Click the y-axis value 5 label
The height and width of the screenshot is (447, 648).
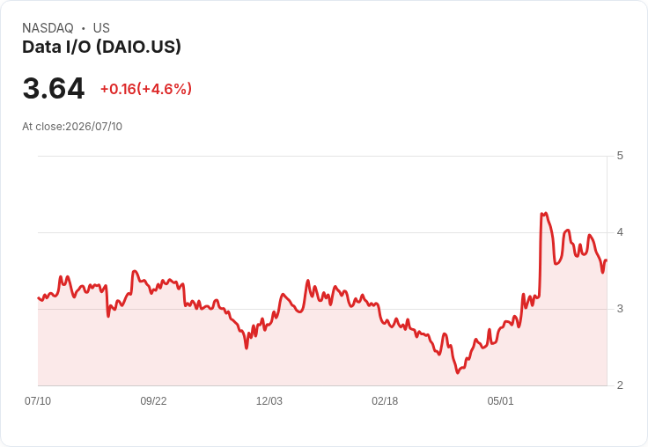[x=620, y=156]
